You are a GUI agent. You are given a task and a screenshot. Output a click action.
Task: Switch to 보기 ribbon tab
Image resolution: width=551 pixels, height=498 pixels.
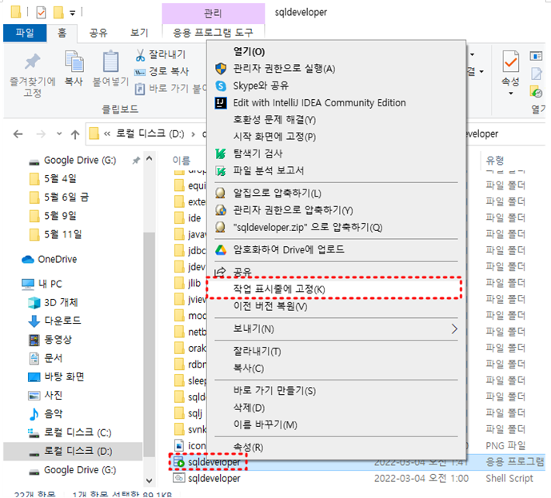tap(139, 33)
